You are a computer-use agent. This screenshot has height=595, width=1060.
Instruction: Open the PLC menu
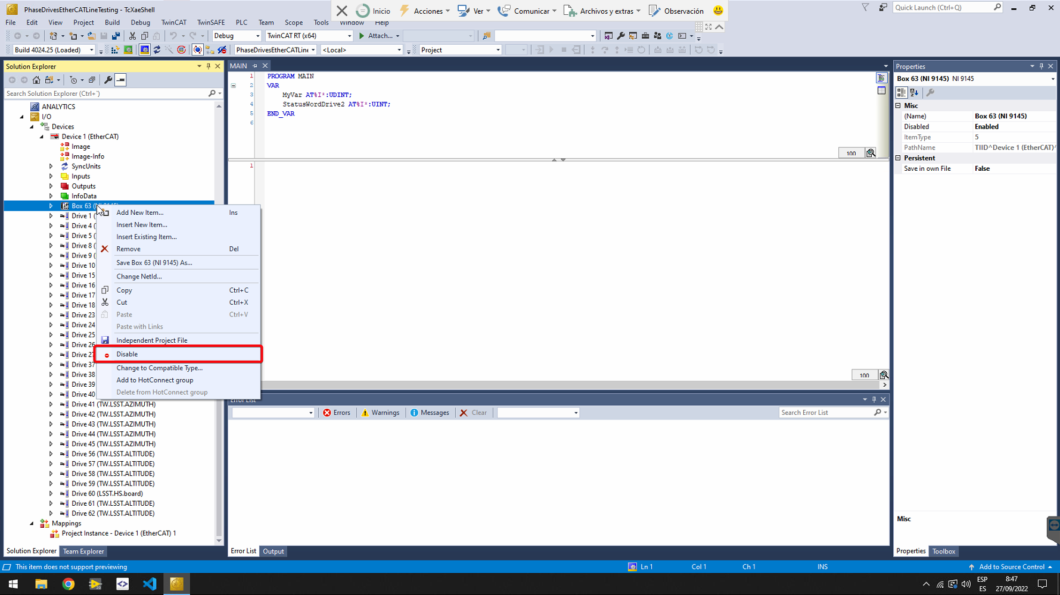tap(241, 23)
